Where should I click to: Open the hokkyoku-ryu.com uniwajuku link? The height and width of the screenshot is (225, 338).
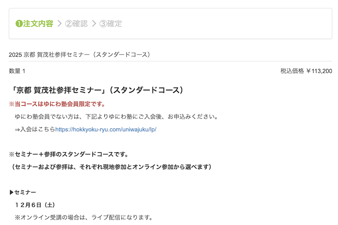point(106,129)
